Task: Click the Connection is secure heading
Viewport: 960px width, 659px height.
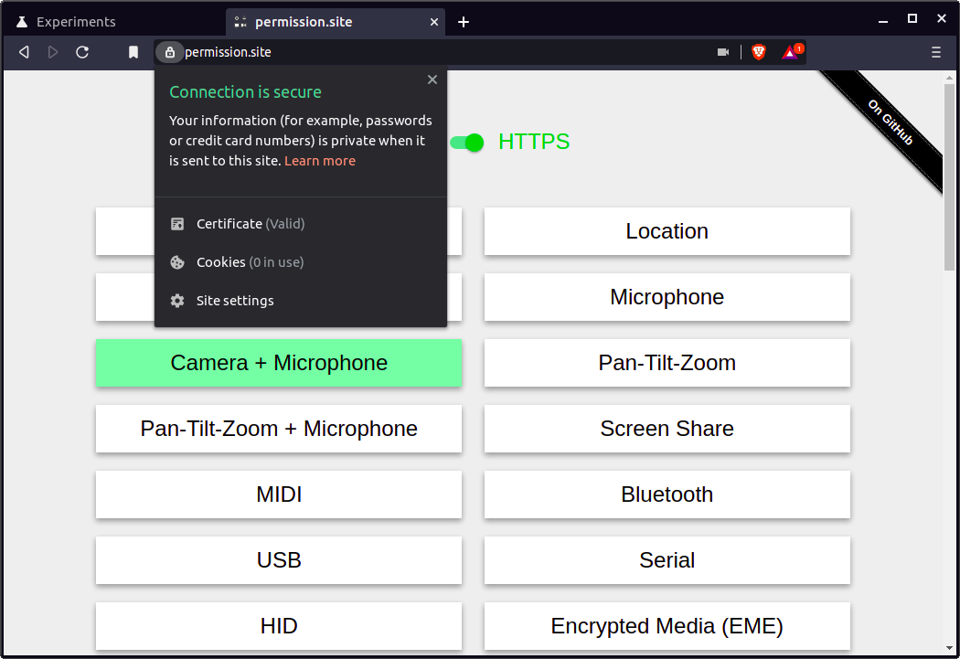Action: pos(245,91)
